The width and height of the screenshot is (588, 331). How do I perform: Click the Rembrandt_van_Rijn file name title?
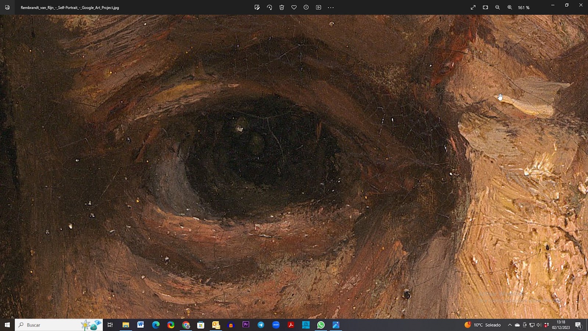coord(70,7)
